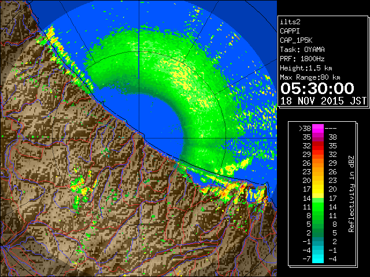Click the Height:1.5 km line
The image size is (370, 277).
pyautogui.click(x=306, y=68)
